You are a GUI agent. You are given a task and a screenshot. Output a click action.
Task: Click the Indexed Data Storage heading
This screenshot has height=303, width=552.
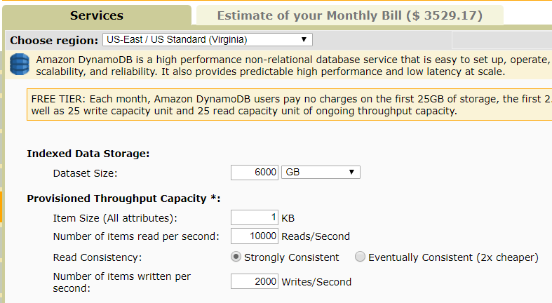click(88, 154)
